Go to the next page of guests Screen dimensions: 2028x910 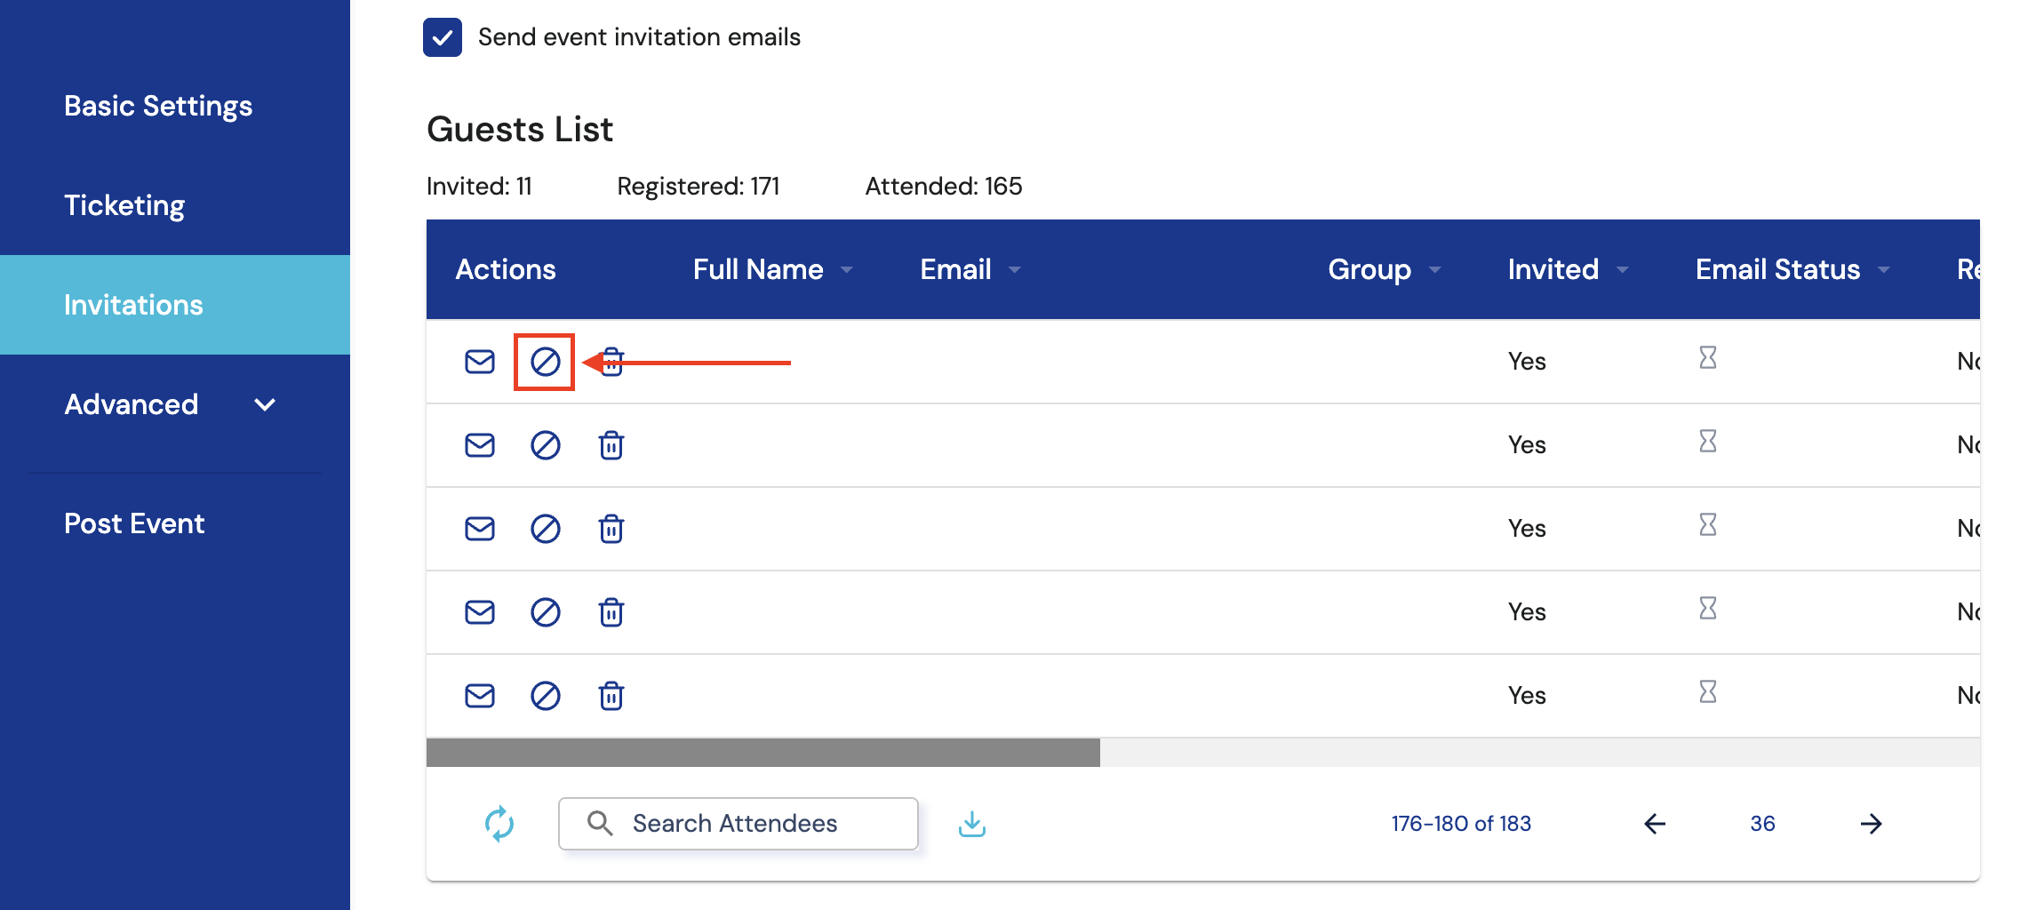[x=1871, y=824]
